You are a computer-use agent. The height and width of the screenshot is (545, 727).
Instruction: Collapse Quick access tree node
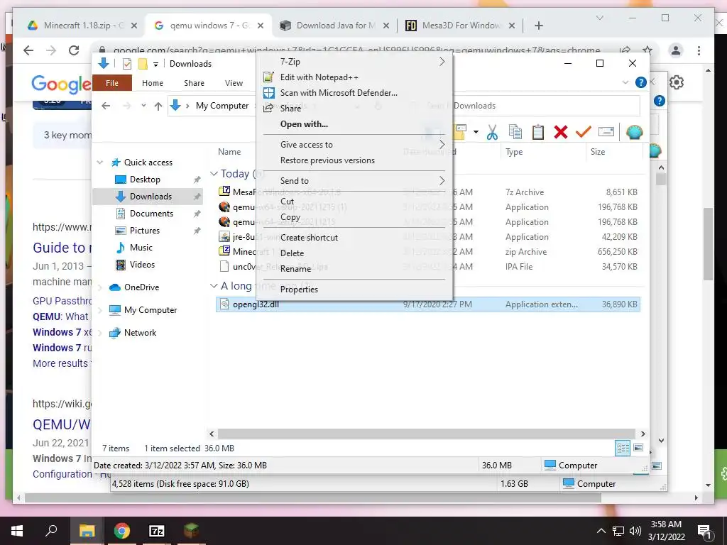(x=99, y=163)
